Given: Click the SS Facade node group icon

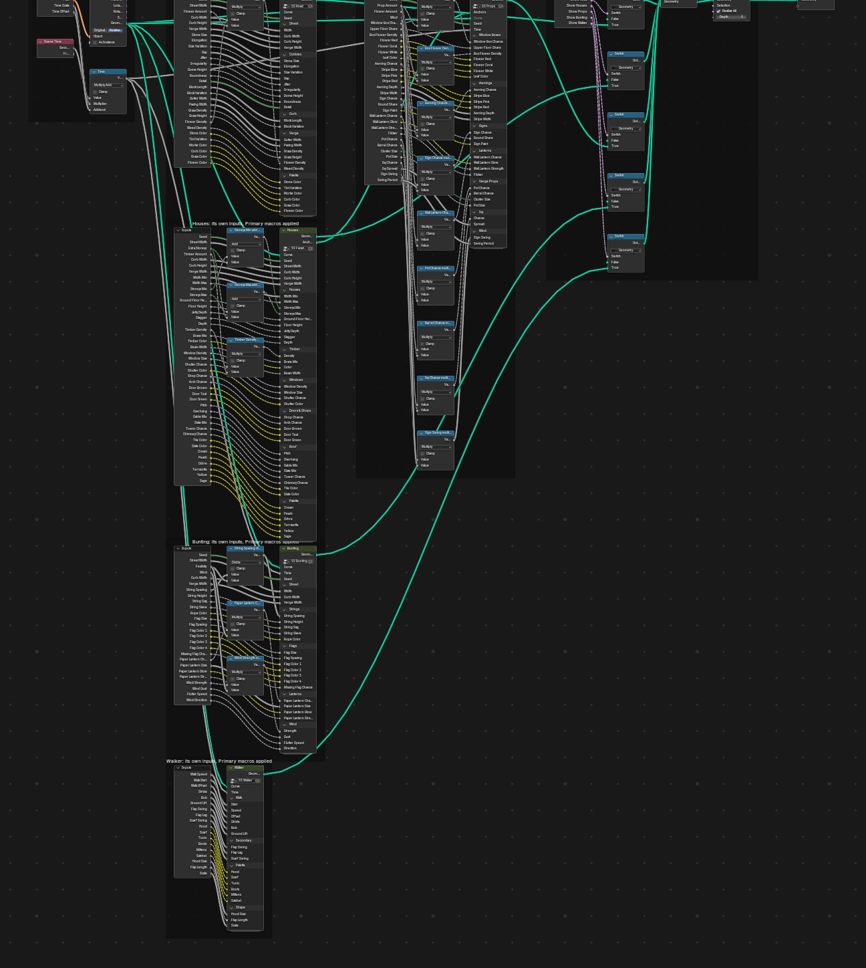Looking at the screenshot, I should pos(287,249).
